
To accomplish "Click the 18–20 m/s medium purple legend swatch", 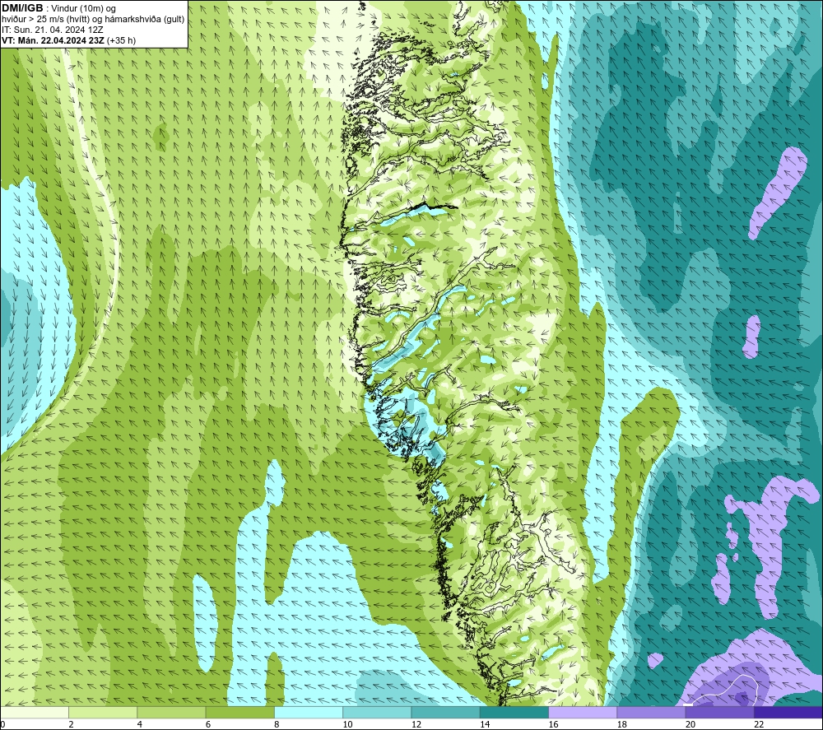I will [651, 712].
